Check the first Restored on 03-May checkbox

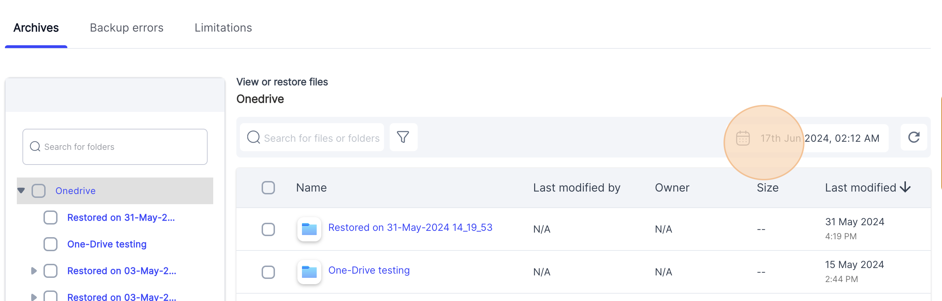[51, 270]
